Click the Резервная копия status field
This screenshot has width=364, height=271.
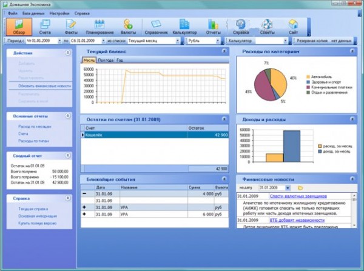pos(324,41)
